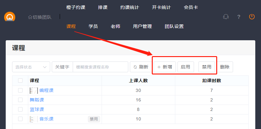The height and width of the screenshot is (129, 261).
Task: Open the customer service headset icon
Action: tap(226, 17)
